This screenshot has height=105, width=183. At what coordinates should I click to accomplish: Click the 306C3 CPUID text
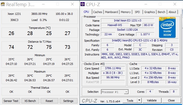tap(14, 20)
